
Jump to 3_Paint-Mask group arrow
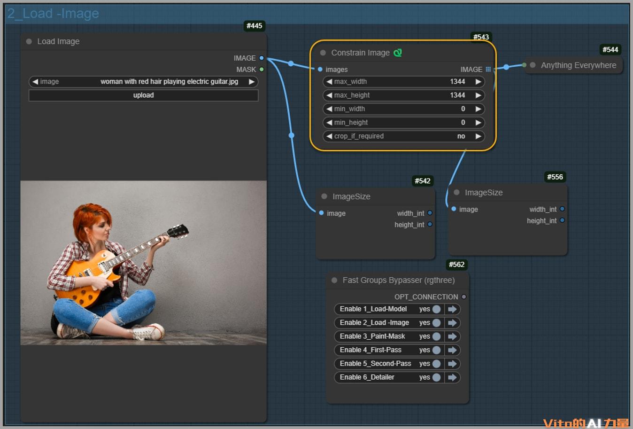pos(452,336)
